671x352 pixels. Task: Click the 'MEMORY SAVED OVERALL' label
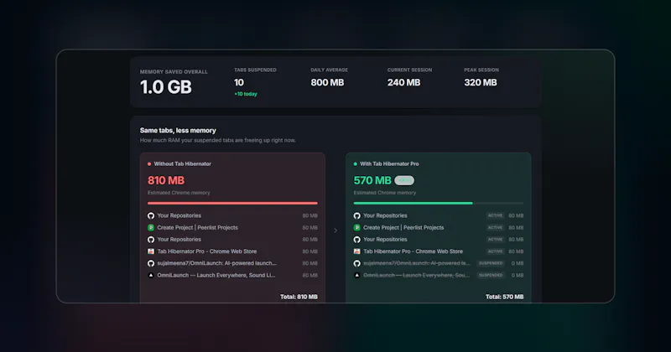click(x=174, y=72)
